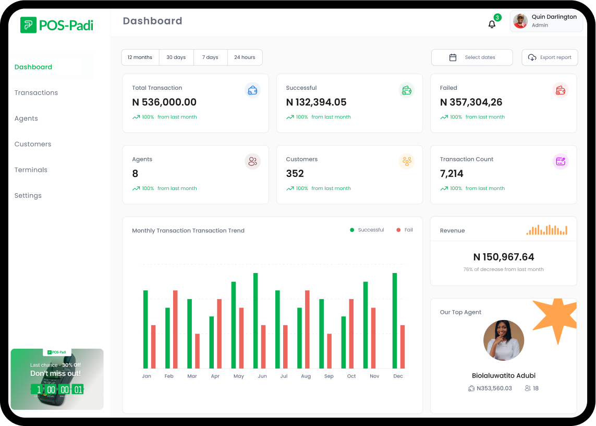596x426 pixels.
Task: Open Settings from the sidebar
Action: click(28, 196)
